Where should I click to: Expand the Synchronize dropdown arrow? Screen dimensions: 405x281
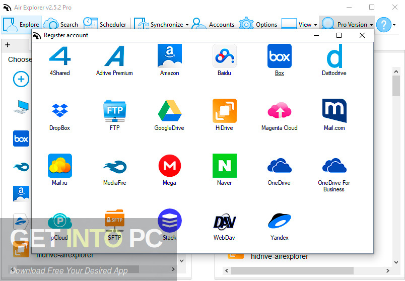tap(187, 25)
